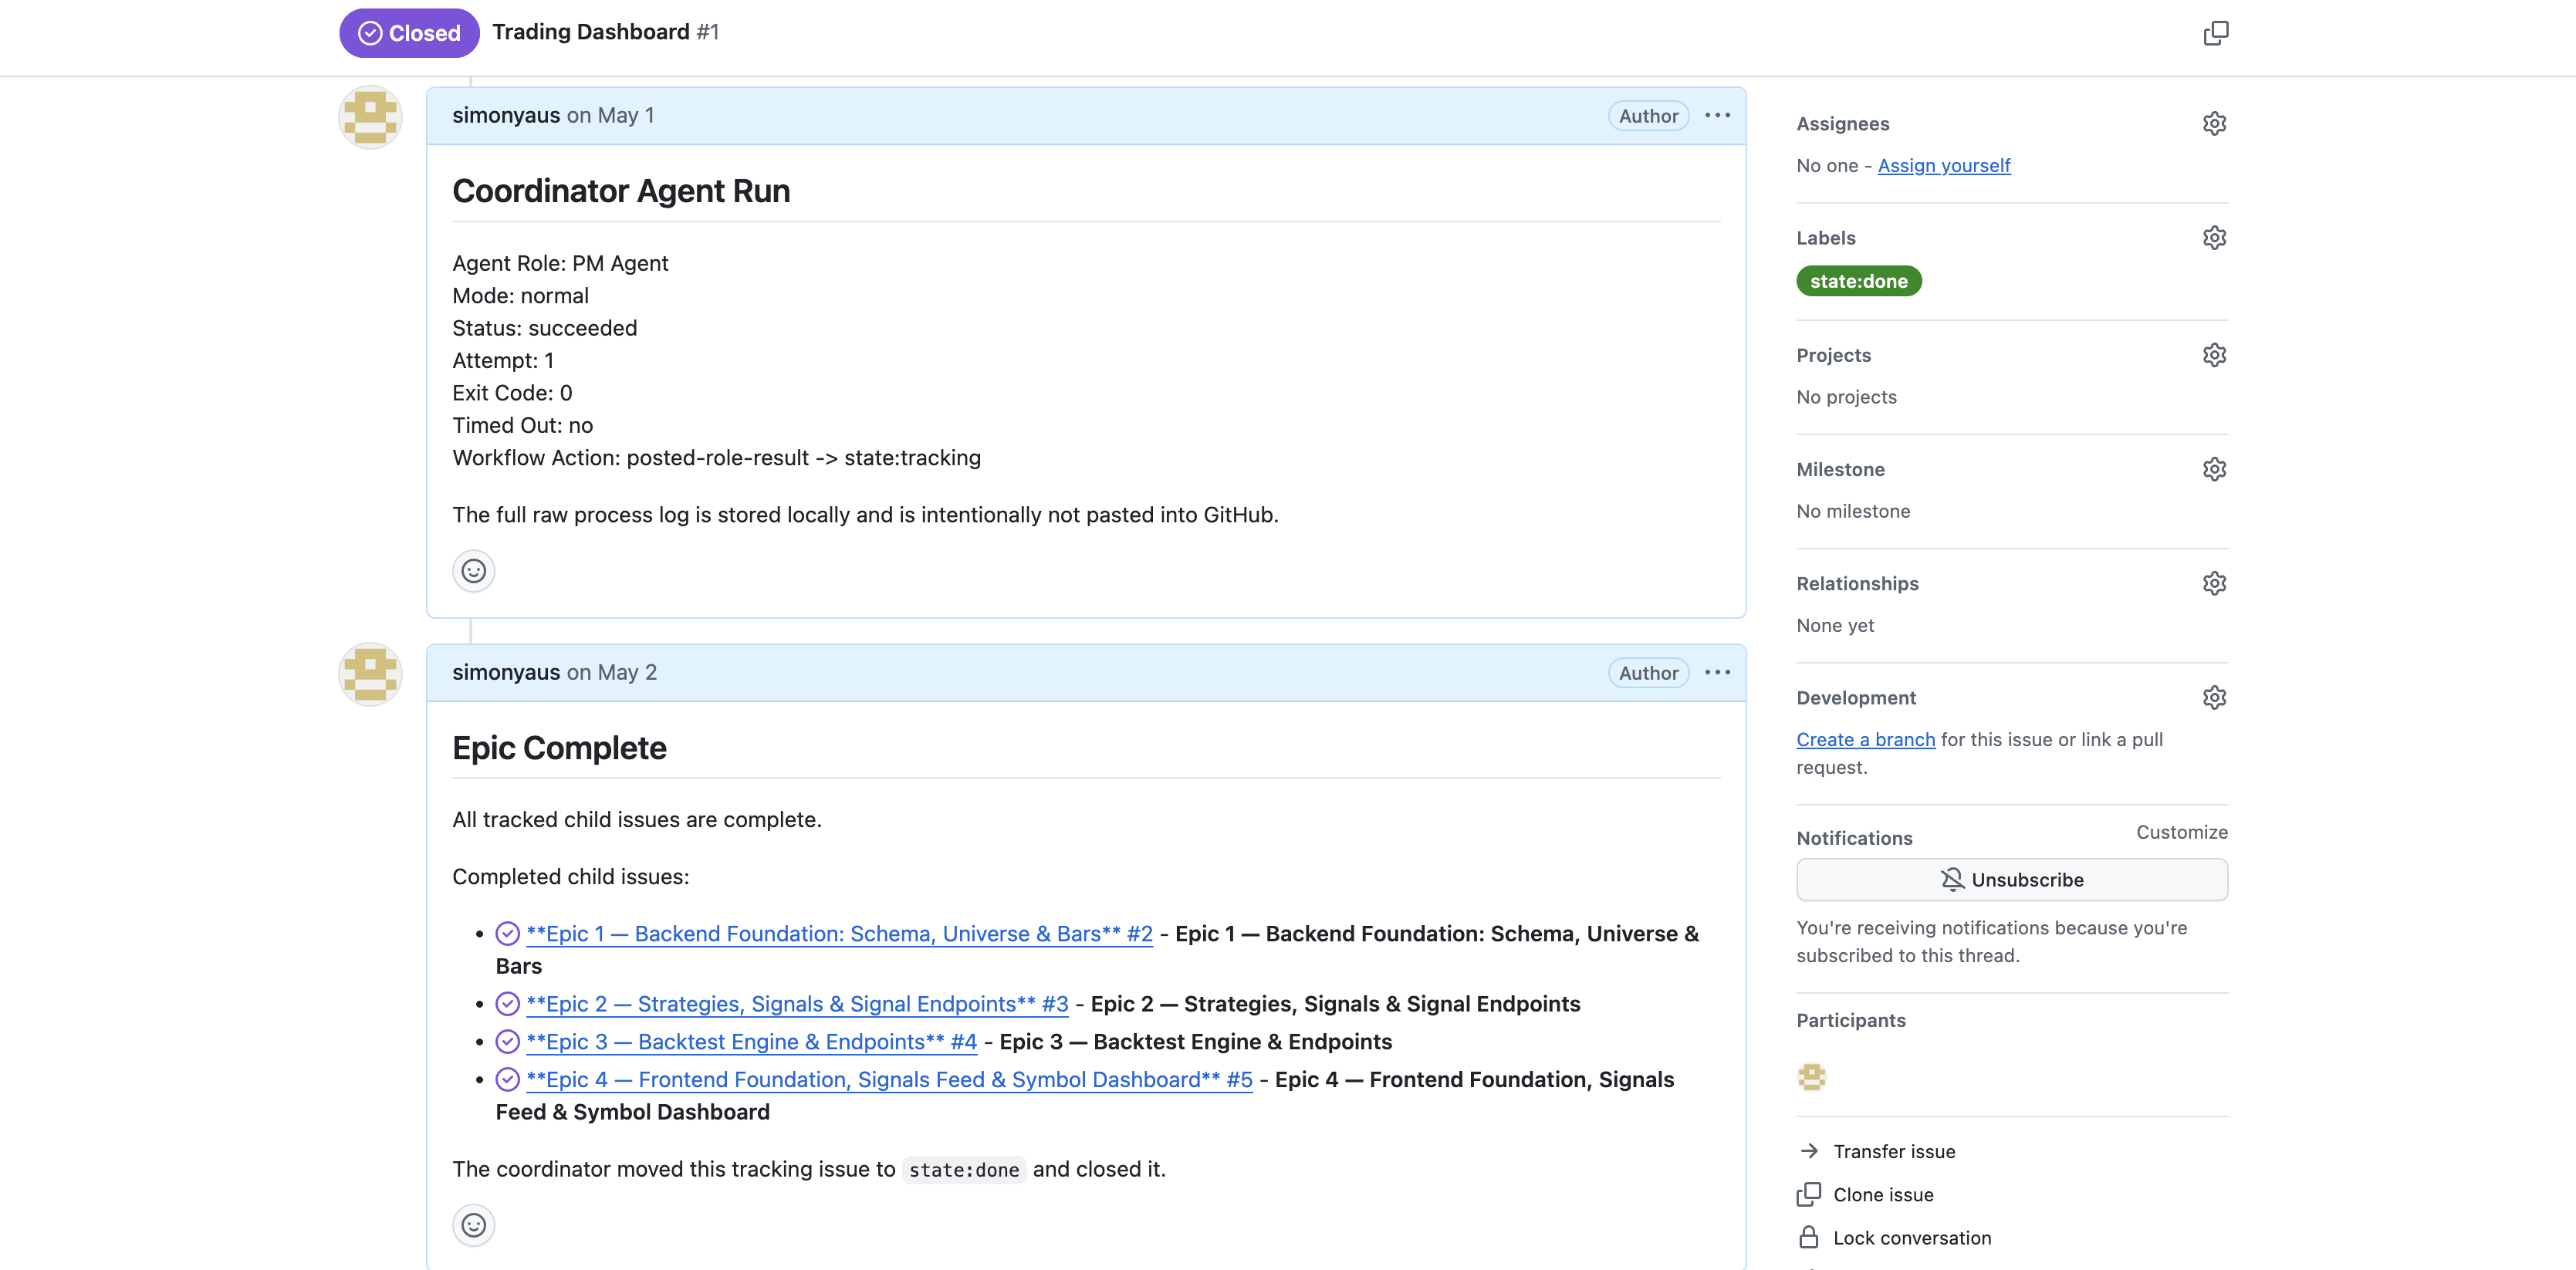Click Clone issue

1882,1194
